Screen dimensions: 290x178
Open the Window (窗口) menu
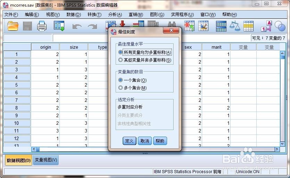pyautogui.click(x=208, y=15)
